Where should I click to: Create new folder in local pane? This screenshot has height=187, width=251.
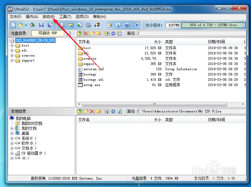86,112
